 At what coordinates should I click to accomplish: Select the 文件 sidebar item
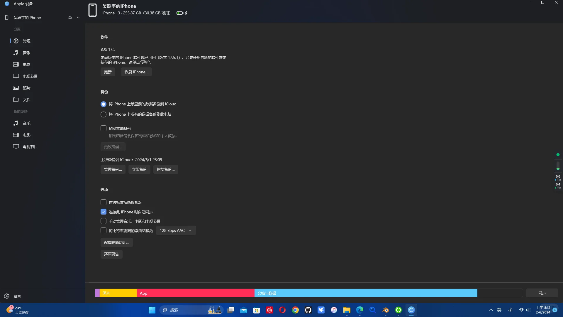point(26,100)
